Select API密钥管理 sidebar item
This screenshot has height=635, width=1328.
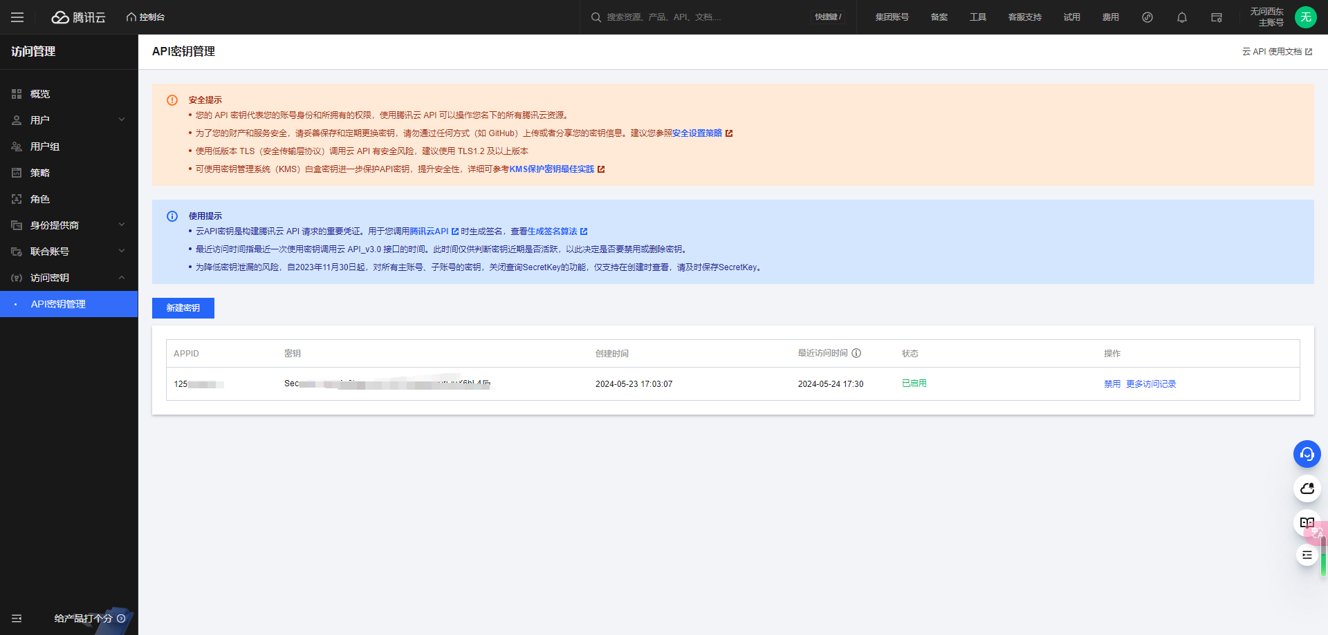point(69,304)
